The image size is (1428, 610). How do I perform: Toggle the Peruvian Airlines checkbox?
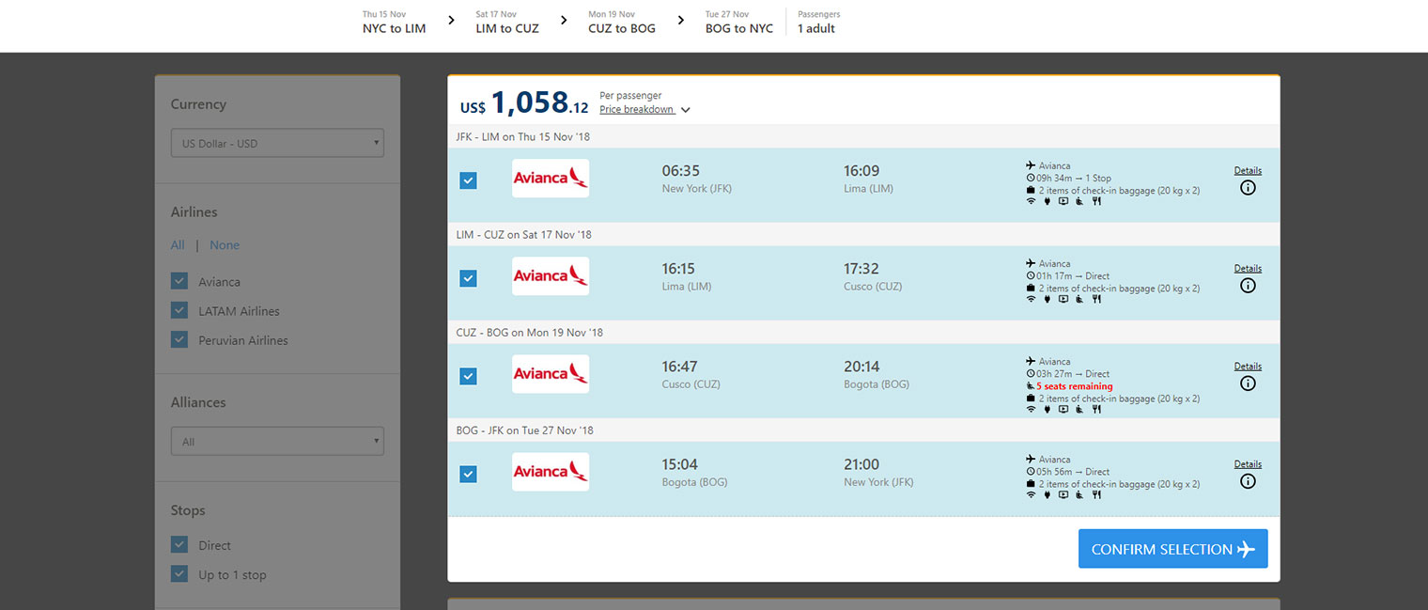tap(179, 339)
